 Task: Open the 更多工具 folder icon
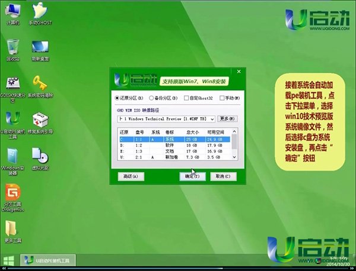(12, 231)
